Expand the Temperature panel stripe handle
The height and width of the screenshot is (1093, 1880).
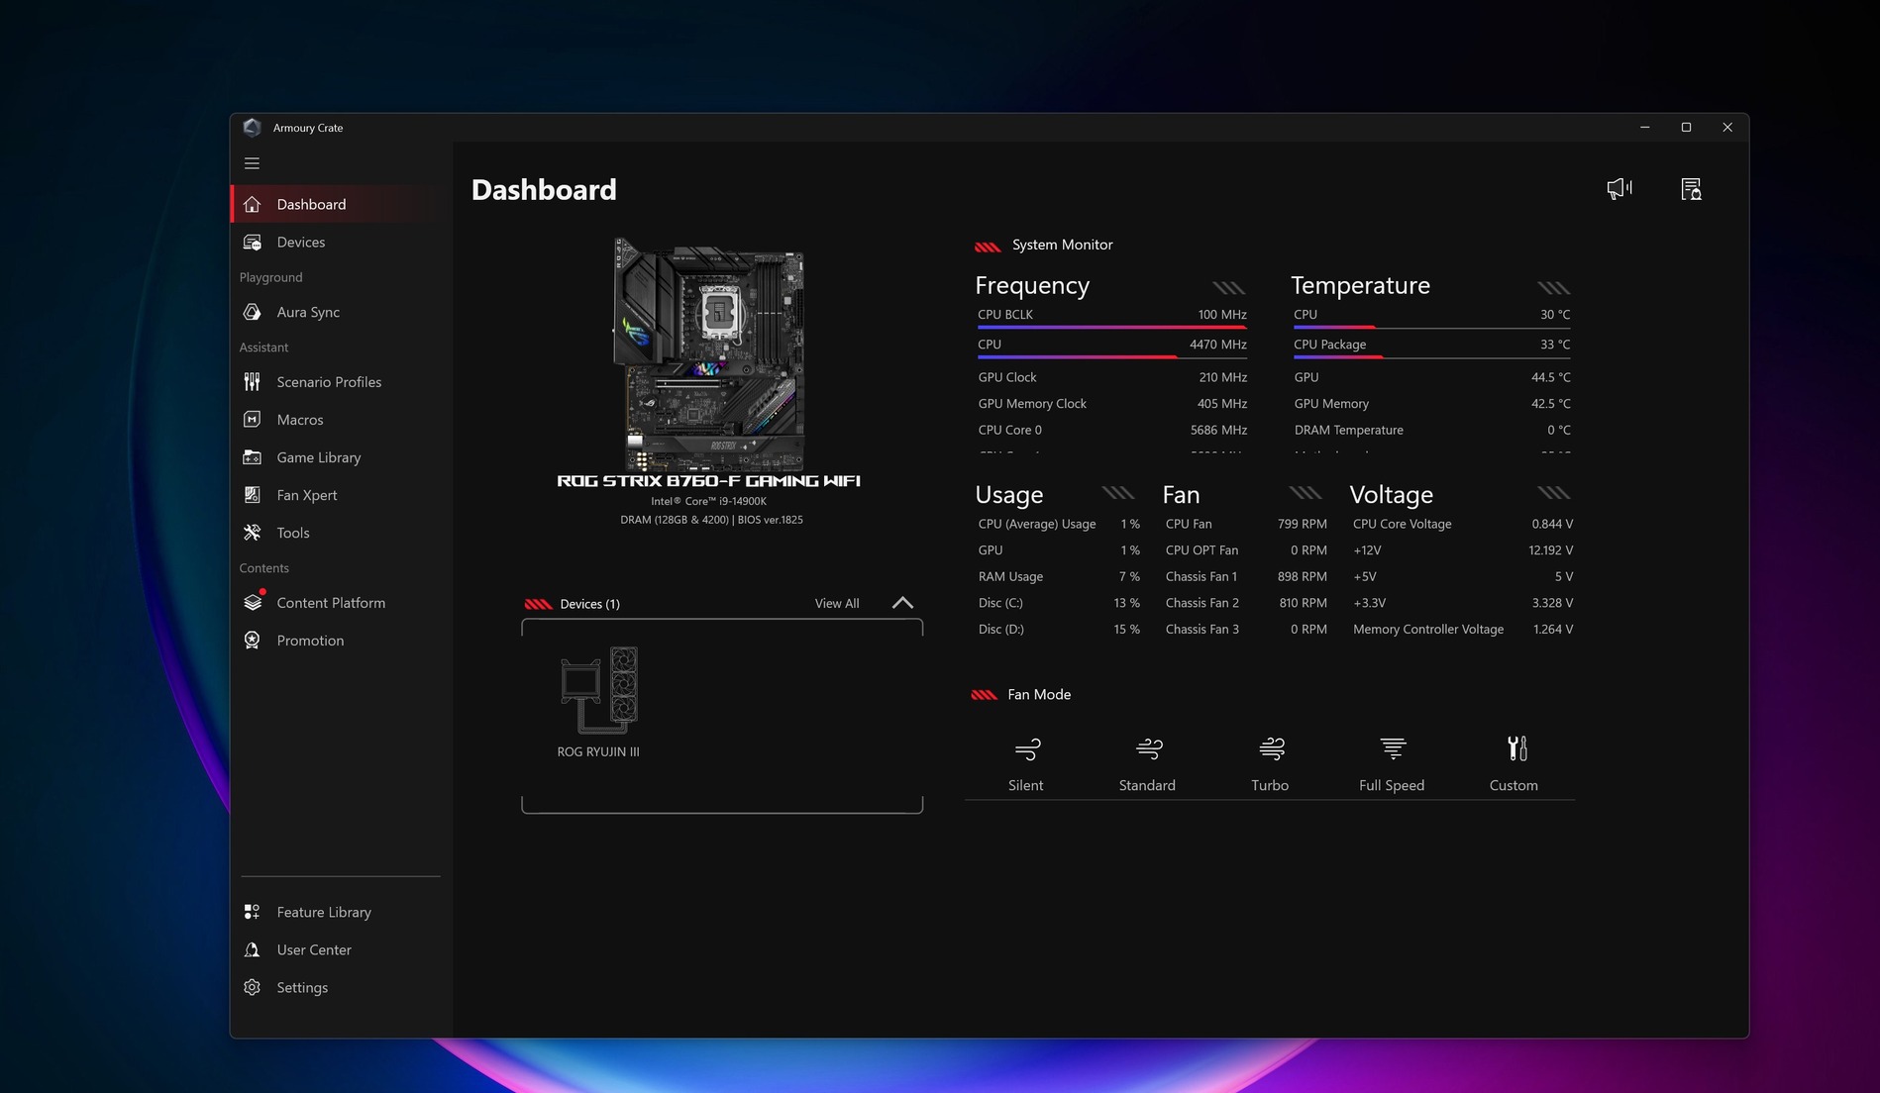click(1554, 288)
